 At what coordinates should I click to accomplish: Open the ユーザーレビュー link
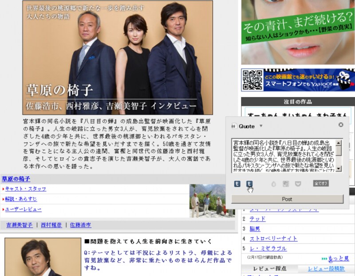pyautogui.click(x=24, y=209)
